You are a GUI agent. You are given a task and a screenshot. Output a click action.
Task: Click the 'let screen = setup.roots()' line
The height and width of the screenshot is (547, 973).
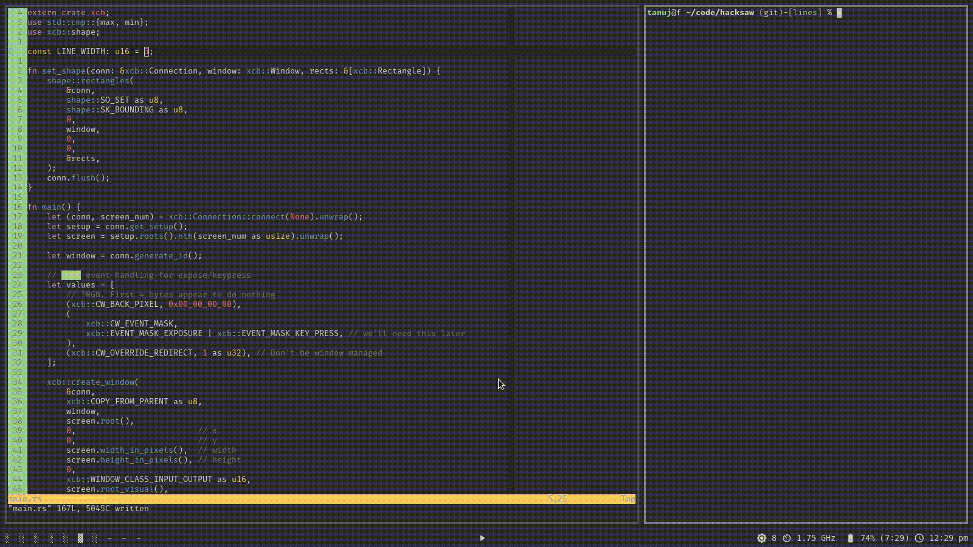(x=195, y=236)
